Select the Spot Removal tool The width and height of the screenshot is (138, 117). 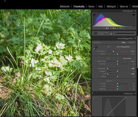coord(101,33)
